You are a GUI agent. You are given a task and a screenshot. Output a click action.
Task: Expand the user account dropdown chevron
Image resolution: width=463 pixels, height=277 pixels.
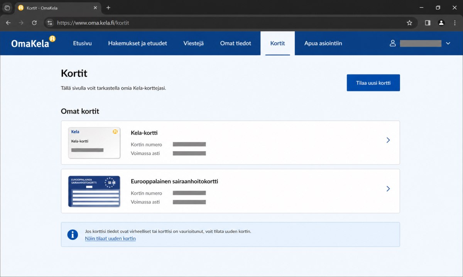(x=448, y=43)
